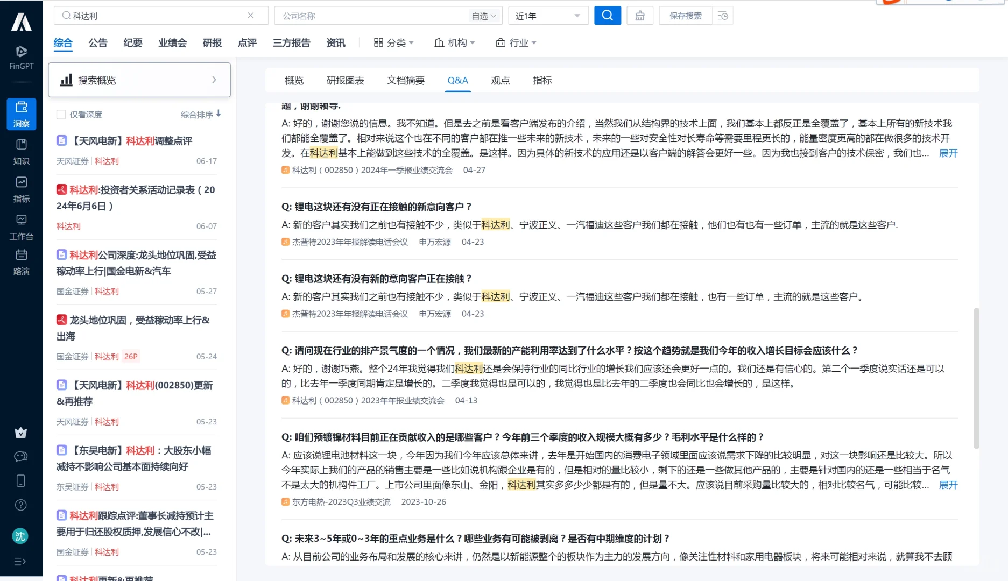Open 科达利公司深度:龙头地位巩固 report
The width and height of the screenshot is (1008, 581).
click(137, 263)
